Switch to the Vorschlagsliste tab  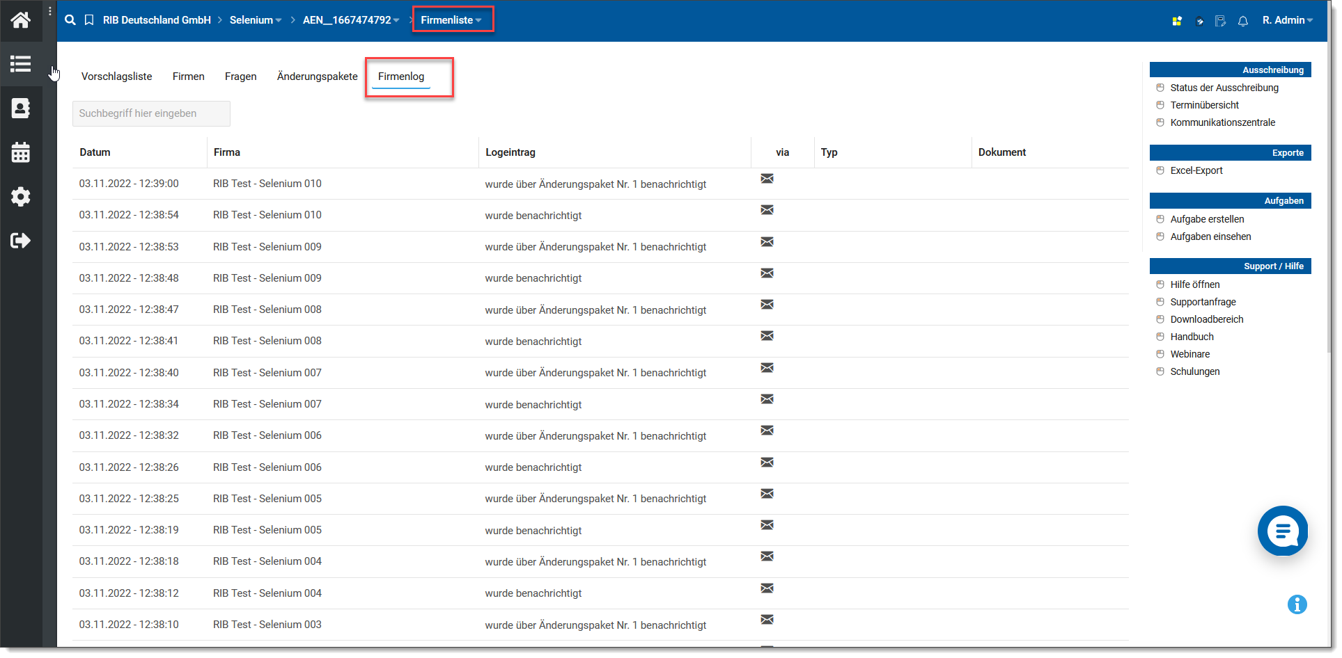click(116, 77)
